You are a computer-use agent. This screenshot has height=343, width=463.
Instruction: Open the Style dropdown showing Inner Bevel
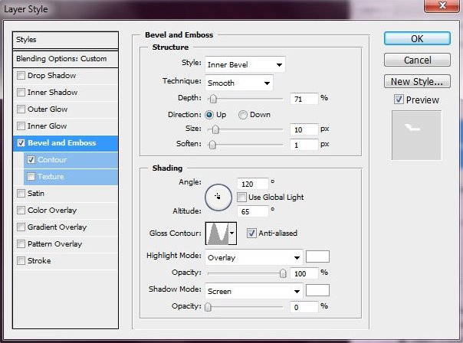coord(245,64)
